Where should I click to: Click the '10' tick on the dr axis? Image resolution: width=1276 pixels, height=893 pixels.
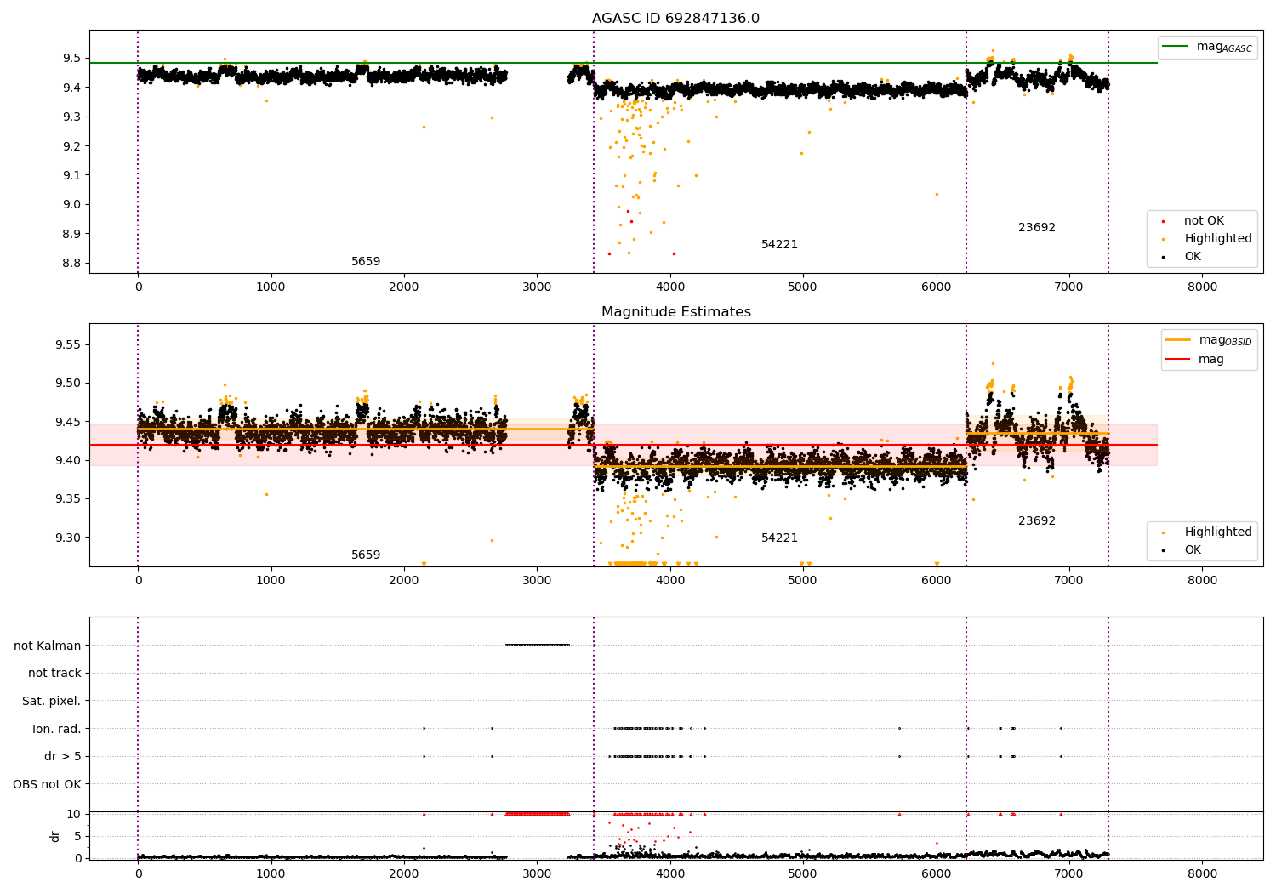(74, 814)
